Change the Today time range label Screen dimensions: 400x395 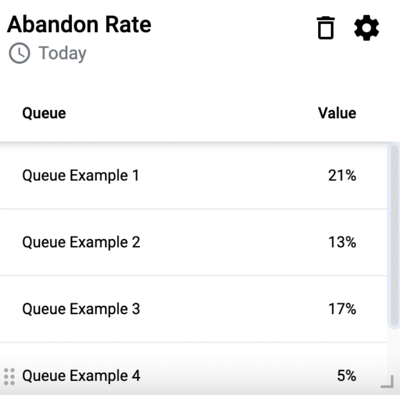(63, 53)
